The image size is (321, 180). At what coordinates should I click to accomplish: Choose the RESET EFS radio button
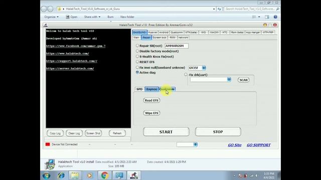click(x=137, y=61)
